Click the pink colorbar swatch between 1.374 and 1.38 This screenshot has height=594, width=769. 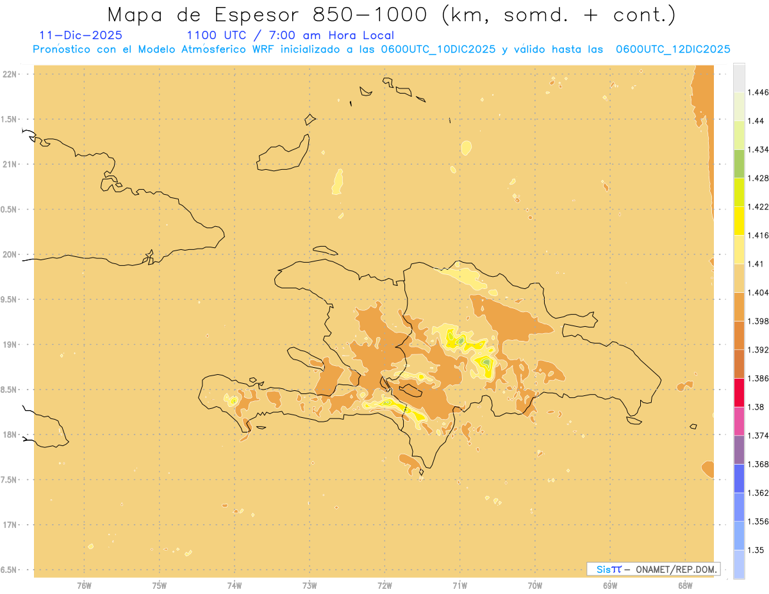[x=739, y=421]
